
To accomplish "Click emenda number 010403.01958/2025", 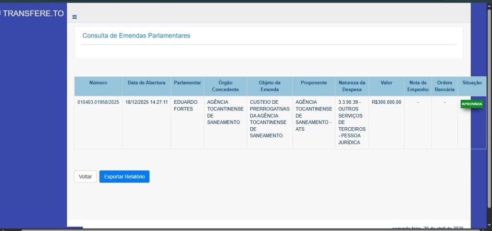I will coord(98,102).
